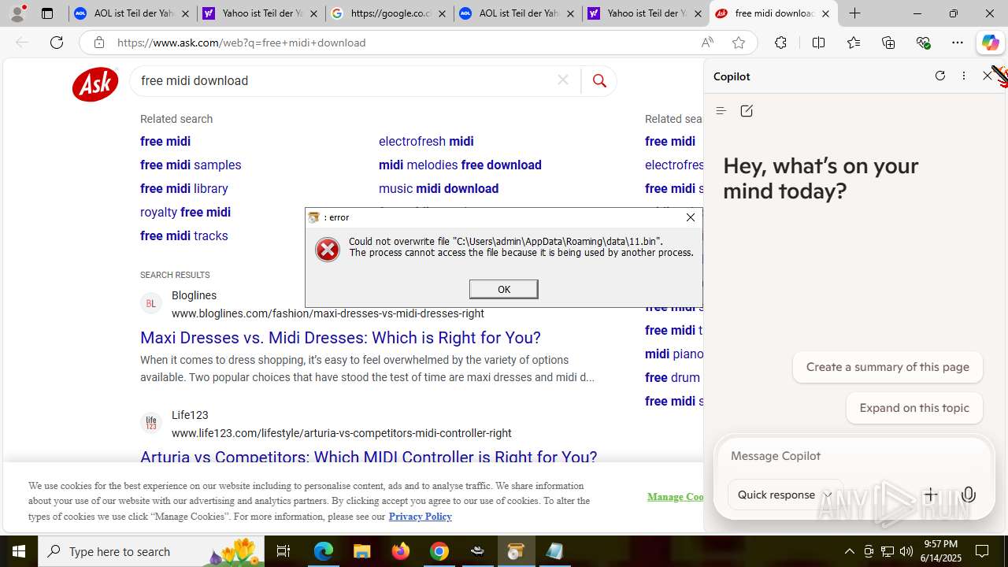This screenshot has height=567, width=1008.
Task: Click related search free midi library
Action: (184, 188)
